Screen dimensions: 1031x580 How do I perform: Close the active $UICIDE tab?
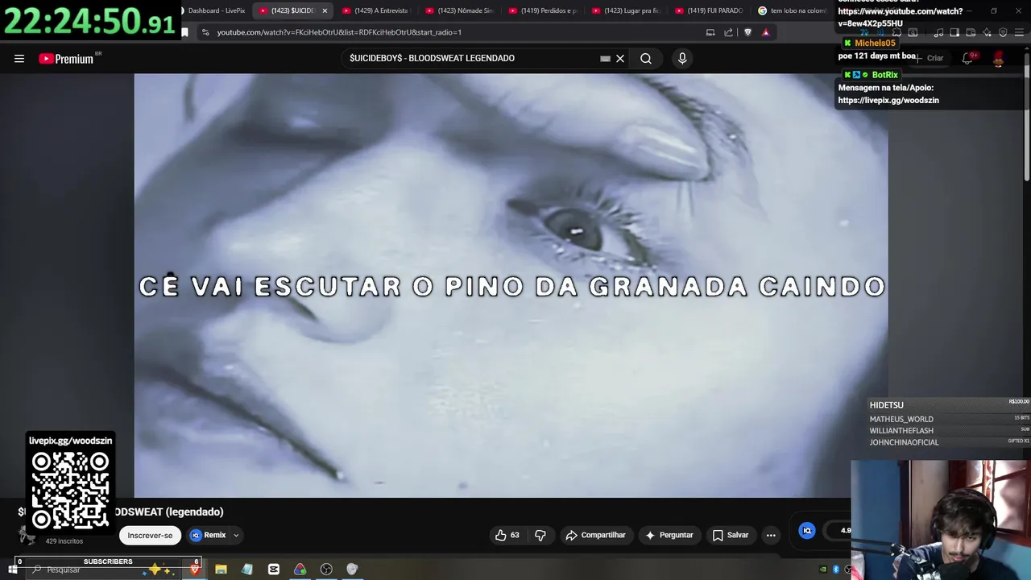coord(325,10)
